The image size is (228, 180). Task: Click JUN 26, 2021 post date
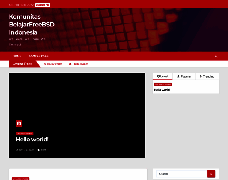(27, 150)
